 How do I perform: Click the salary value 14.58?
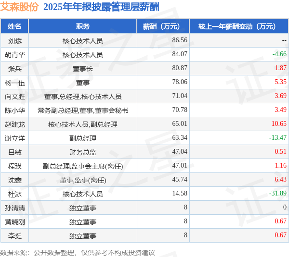click(180, 193)
